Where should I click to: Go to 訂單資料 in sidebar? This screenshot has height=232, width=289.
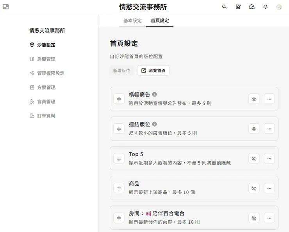(x=43, y=116)
